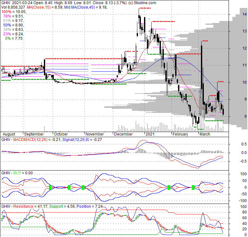This screenshot has height=237, width=248.
Task: Click the 'MA(Close,15)' red label
Action: click(x=39, y=7)
